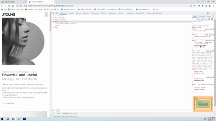Show more Styles pane tabs chevron

[x=213, y=16]
